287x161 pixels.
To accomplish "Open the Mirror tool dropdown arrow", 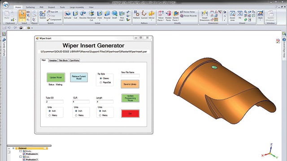I will tap(152, 20).
